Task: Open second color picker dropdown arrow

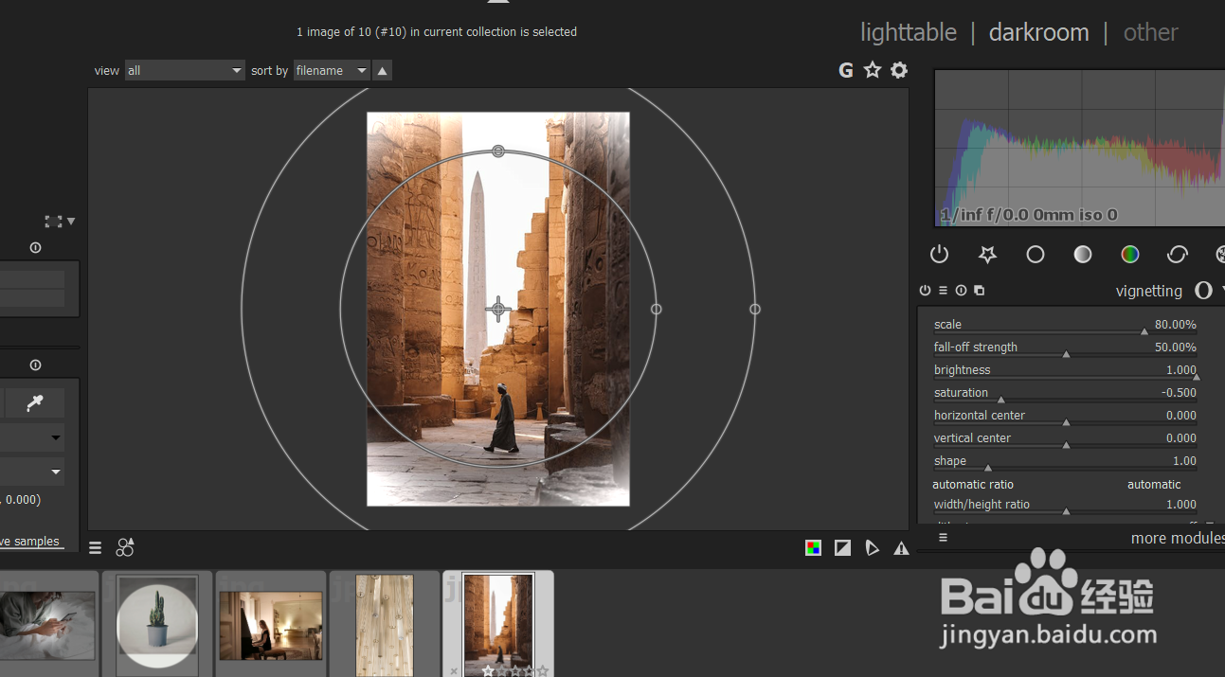Action: coord(56,472)
